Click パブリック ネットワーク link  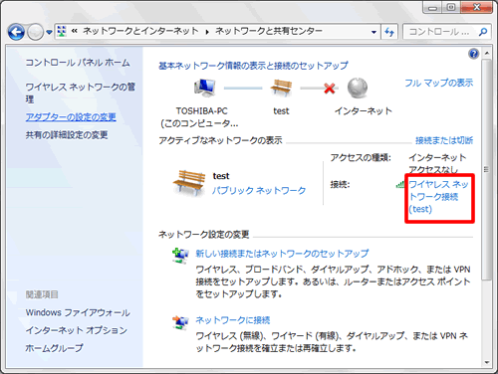(x=259, y=190)
